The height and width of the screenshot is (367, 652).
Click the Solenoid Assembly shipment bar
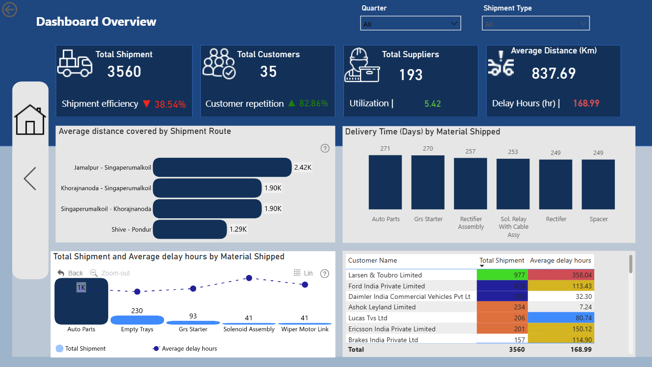249,324
